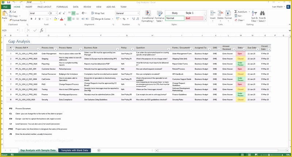Open the Font size dropdown
This screenshot has height=157, width=292.
coord(56,13)
